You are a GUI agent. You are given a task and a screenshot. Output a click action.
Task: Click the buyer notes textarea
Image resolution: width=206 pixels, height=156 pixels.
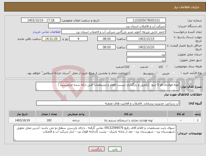coord(95,133)
